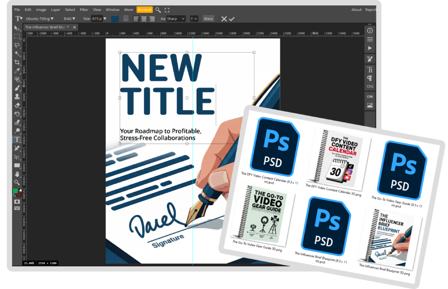The height and width of the screenshot is (289, 448).
Task: Toggle Quick Mask mode
Action: pyautogui.click(x=17, y=202)
